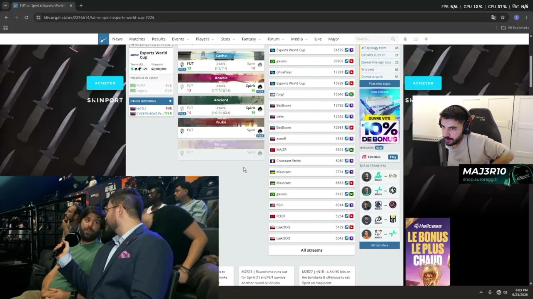Screen dimensions: 533x299
Task: Open the All Bookmarks folder
Action: (515, 28)
